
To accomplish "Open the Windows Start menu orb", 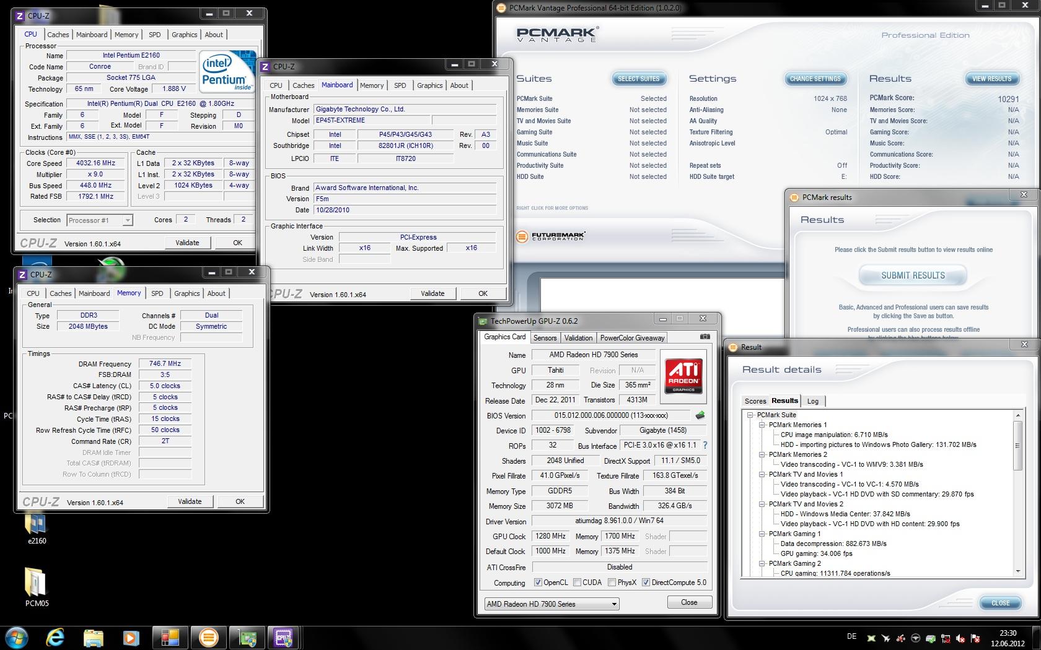I will pos(17,636).
